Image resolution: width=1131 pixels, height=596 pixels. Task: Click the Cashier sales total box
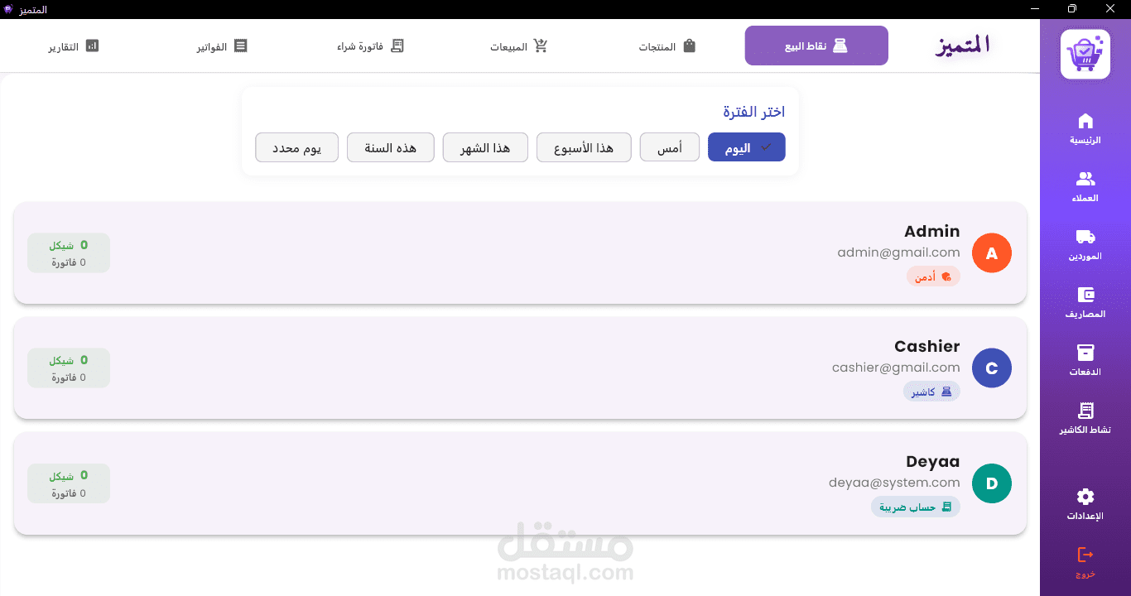pos(69,368)
